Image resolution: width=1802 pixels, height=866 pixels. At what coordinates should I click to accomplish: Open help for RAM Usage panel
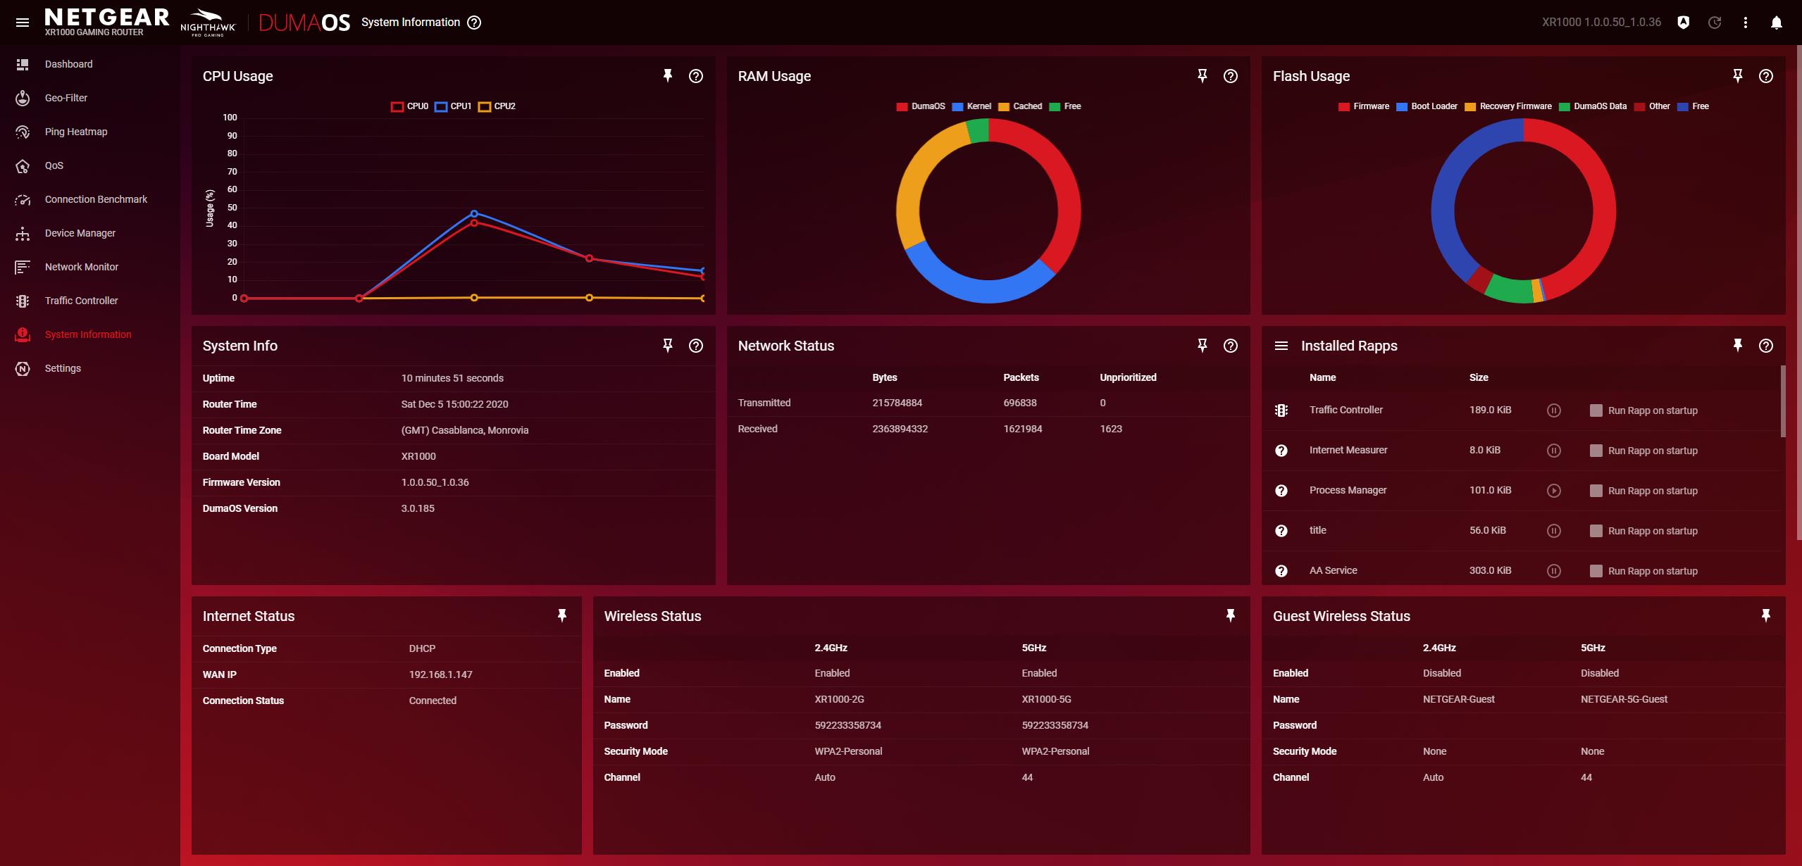pos(1230,76)
